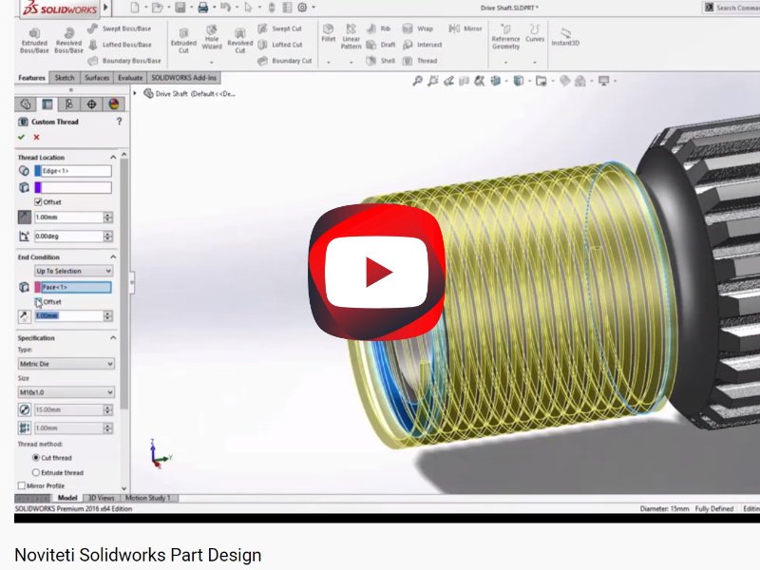
Task: Open the Up To Selection dropdown
Action: pyautogui.click(x=73, y=271)
